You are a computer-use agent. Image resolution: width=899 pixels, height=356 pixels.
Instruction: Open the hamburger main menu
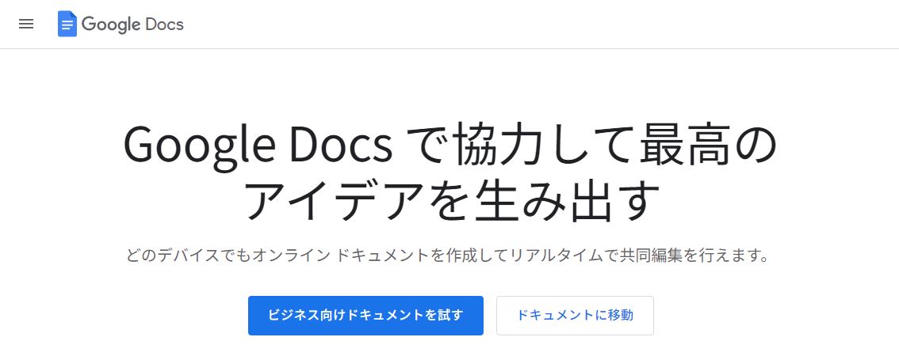(26, 24)
